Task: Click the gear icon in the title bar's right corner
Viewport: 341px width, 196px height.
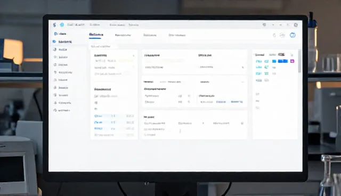Action: click(x=296, y=25)
